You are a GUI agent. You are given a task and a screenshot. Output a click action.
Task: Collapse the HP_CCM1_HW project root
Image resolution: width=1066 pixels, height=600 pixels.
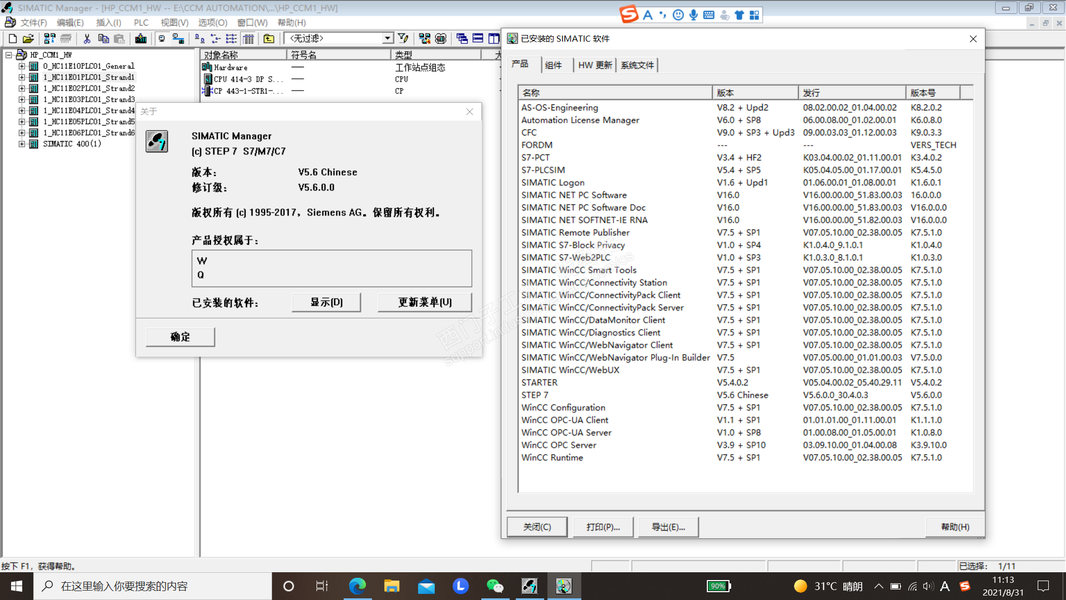coord(9,55)
